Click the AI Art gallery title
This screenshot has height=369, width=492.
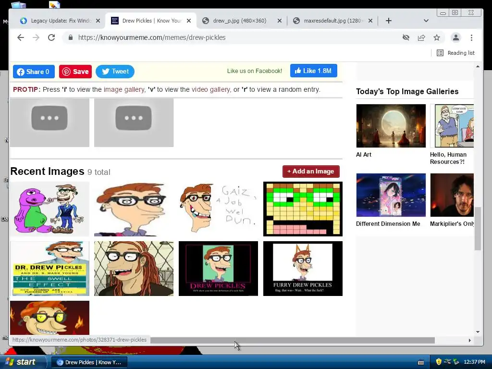click(x=364, y=155)
